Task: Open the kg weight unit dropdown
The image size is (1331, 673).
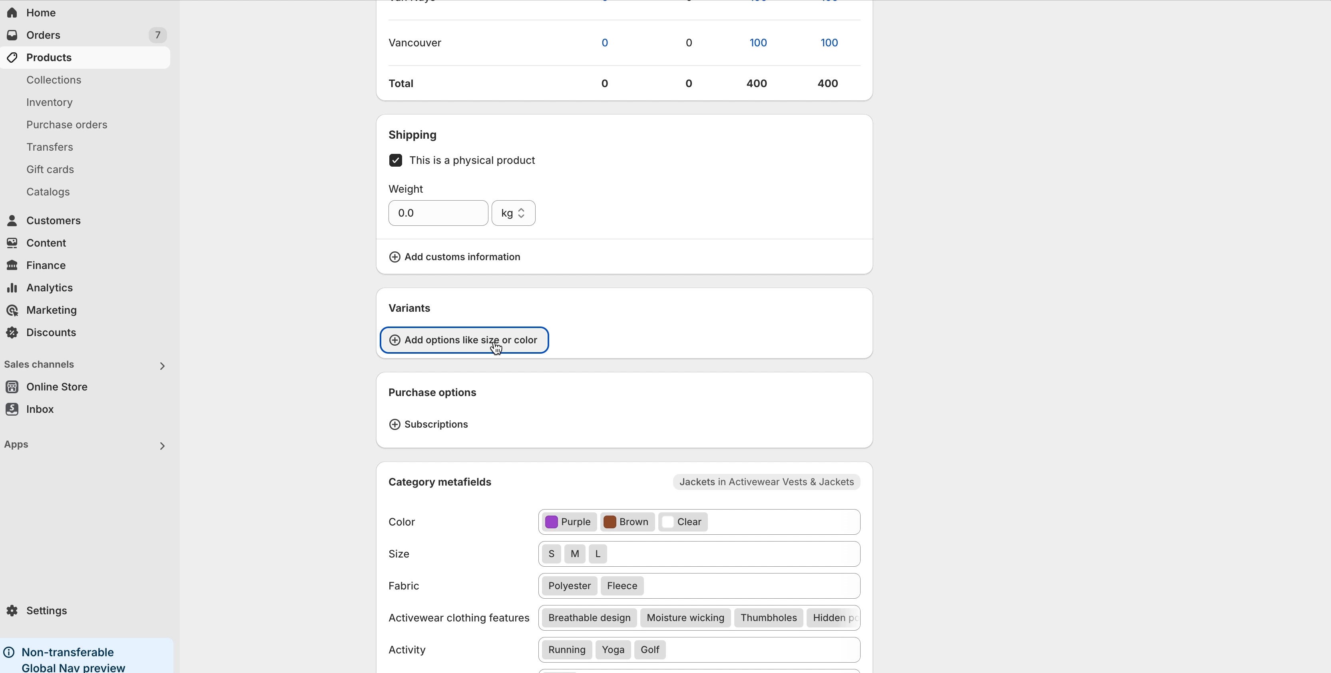Action: click(x=513, y=213)
